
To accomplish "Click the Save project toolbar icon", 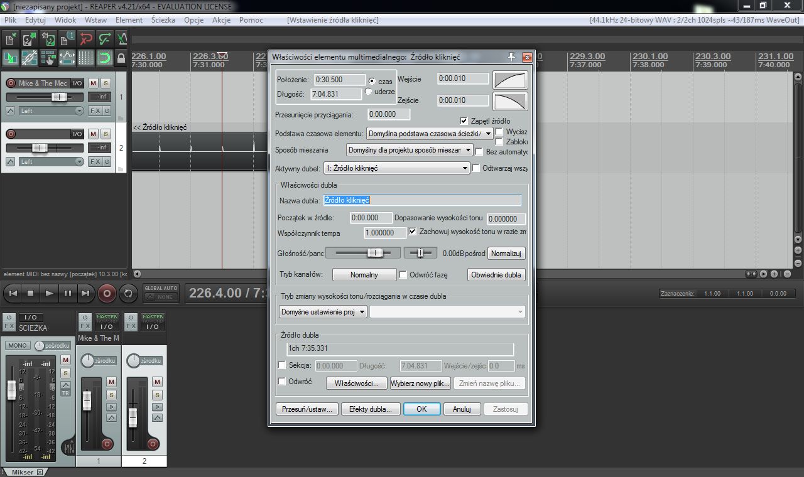I will click(48, 39).
